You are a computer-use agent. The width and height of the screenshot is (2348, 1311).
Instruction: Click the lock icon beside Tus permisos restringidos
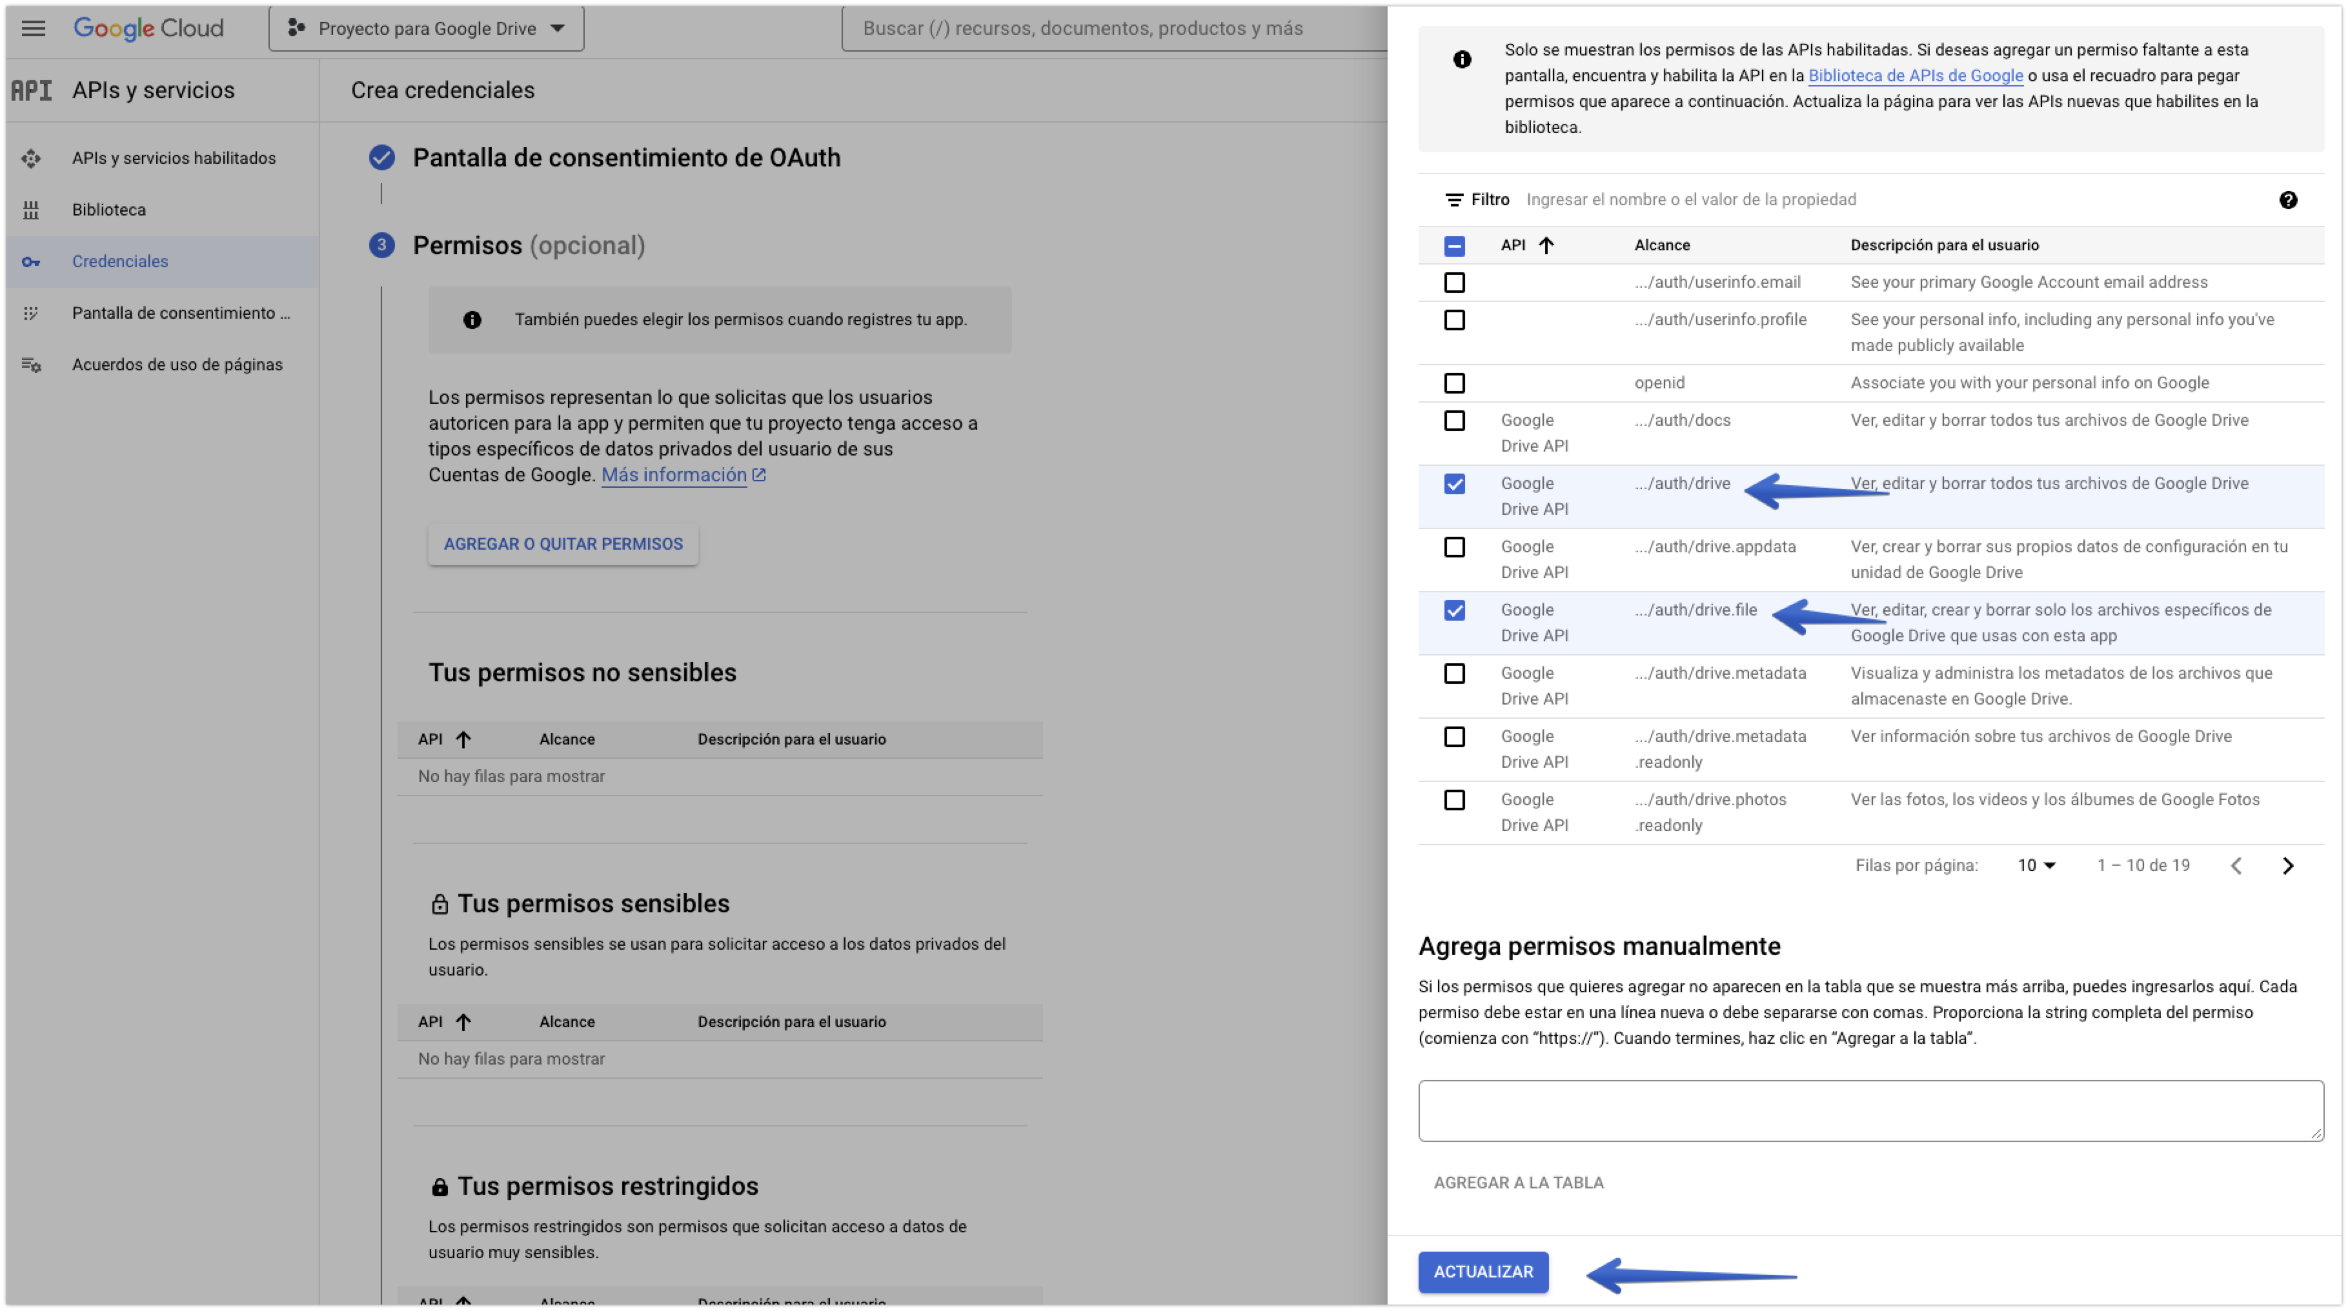coord(440,1186)
